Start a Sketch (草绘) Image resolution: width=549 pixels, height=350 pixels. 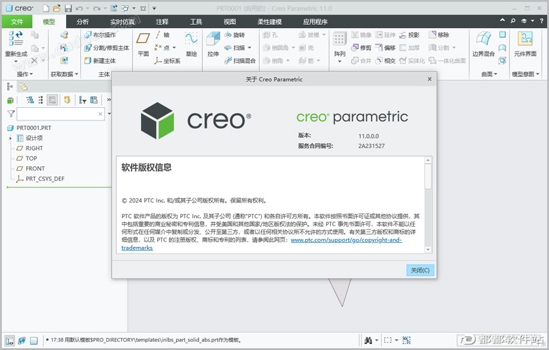[x=191, y=43]
